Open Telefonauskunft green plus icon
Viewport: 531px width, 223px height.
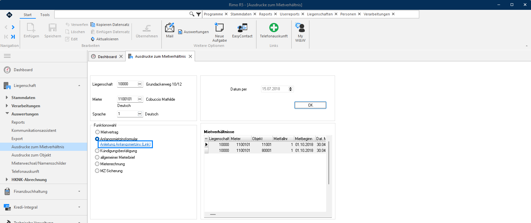tap(274, 27)
